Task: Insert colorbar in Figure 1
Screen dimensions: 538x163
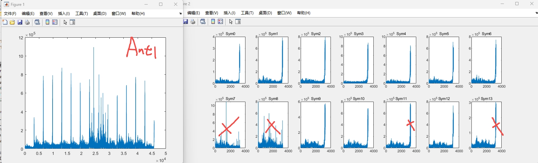Action: 47,22
